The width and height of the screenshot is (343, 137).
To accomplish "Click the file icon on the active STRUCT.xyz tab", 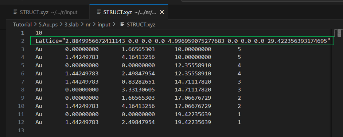I will (x=99, y=12).
